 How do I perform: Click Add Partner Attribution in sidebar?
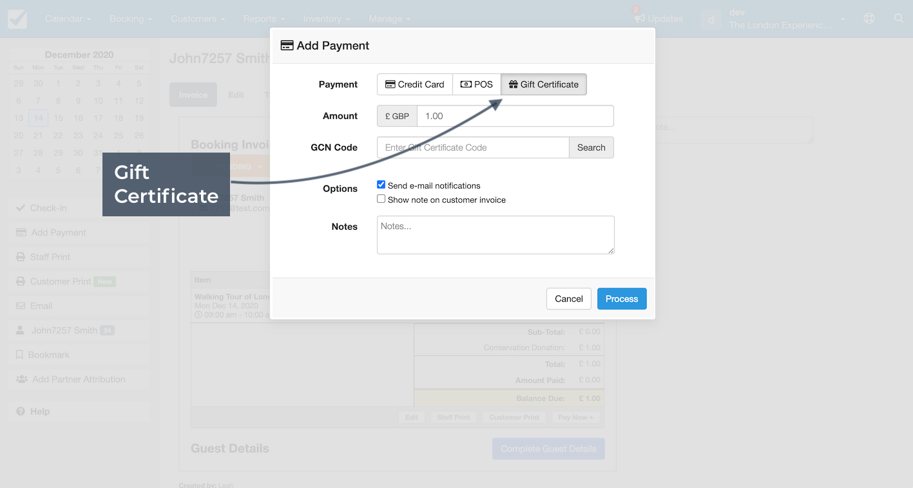[x=79, y=379]
